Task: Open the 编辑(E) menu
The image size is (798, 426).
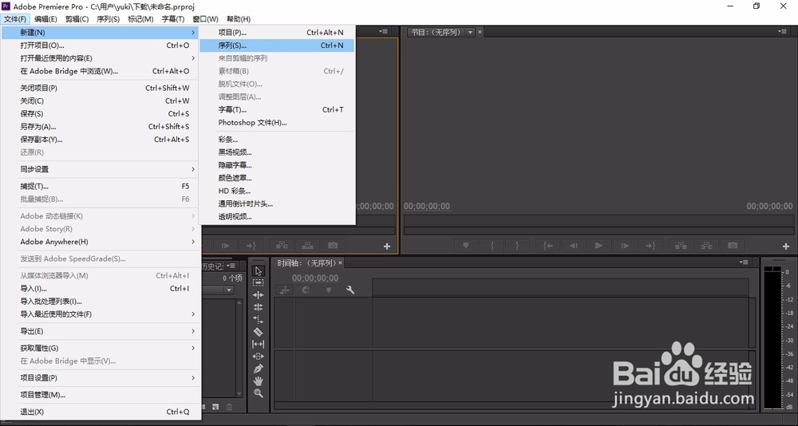Action: [x=45, y=19]
